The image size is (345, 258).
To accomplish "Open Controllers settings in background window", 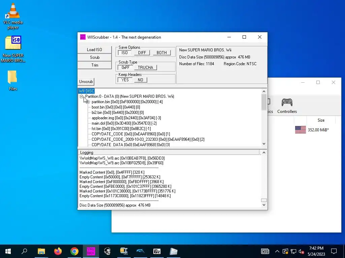I will 287,106.
